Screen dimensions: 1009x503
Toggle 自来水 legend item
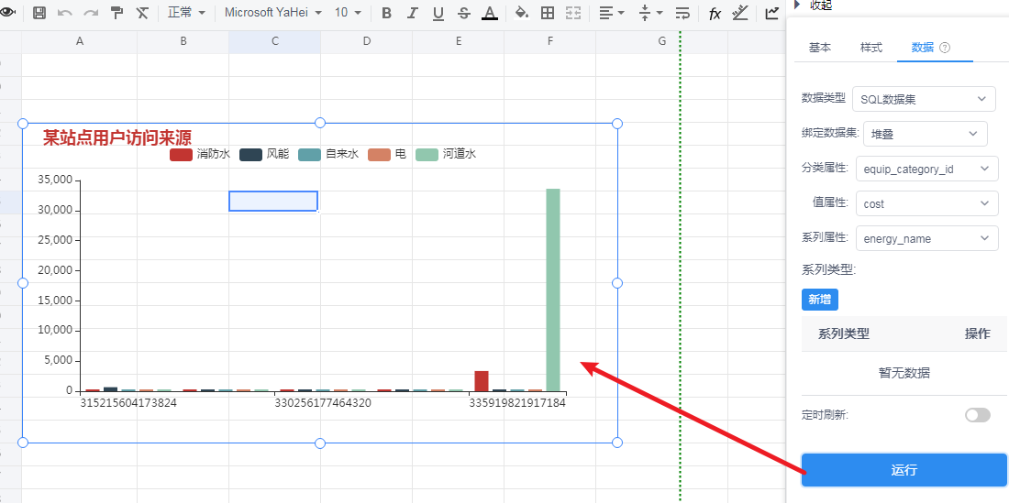point(328,154)
